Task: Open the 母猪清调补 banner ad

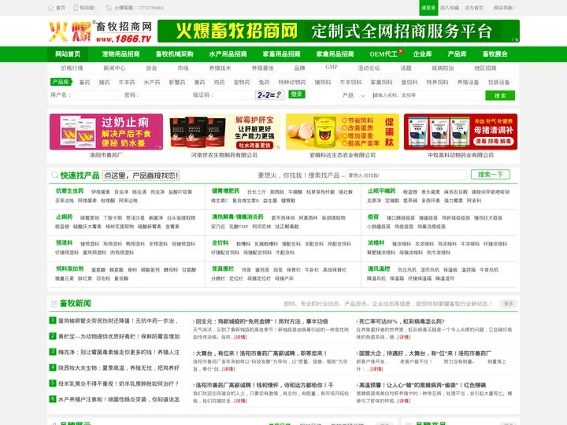Action: [461, 131]
